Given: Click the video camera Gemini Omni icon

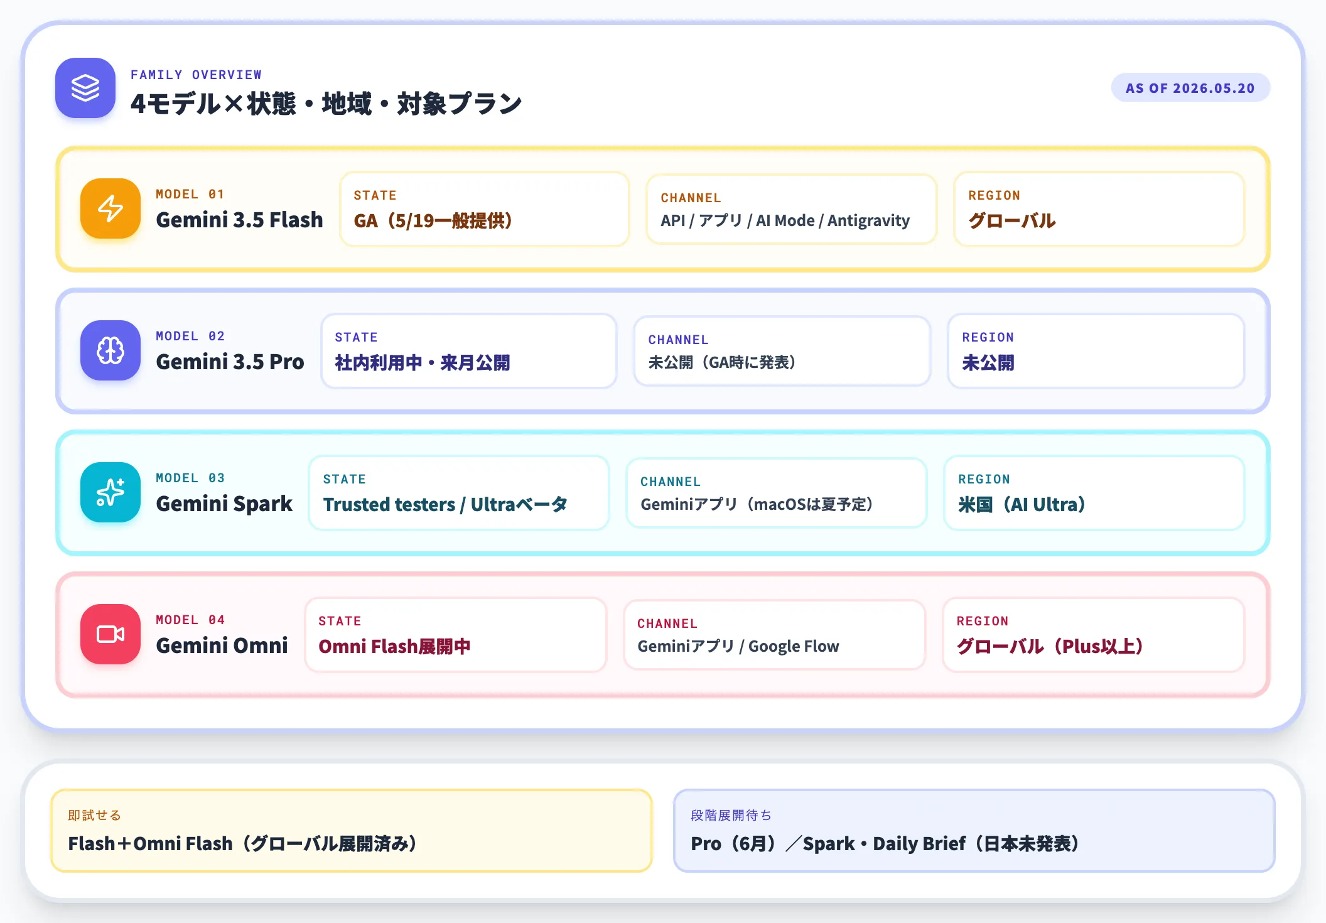Looking at the screenshot, I should pyautogui.click(x=110, y=634).
